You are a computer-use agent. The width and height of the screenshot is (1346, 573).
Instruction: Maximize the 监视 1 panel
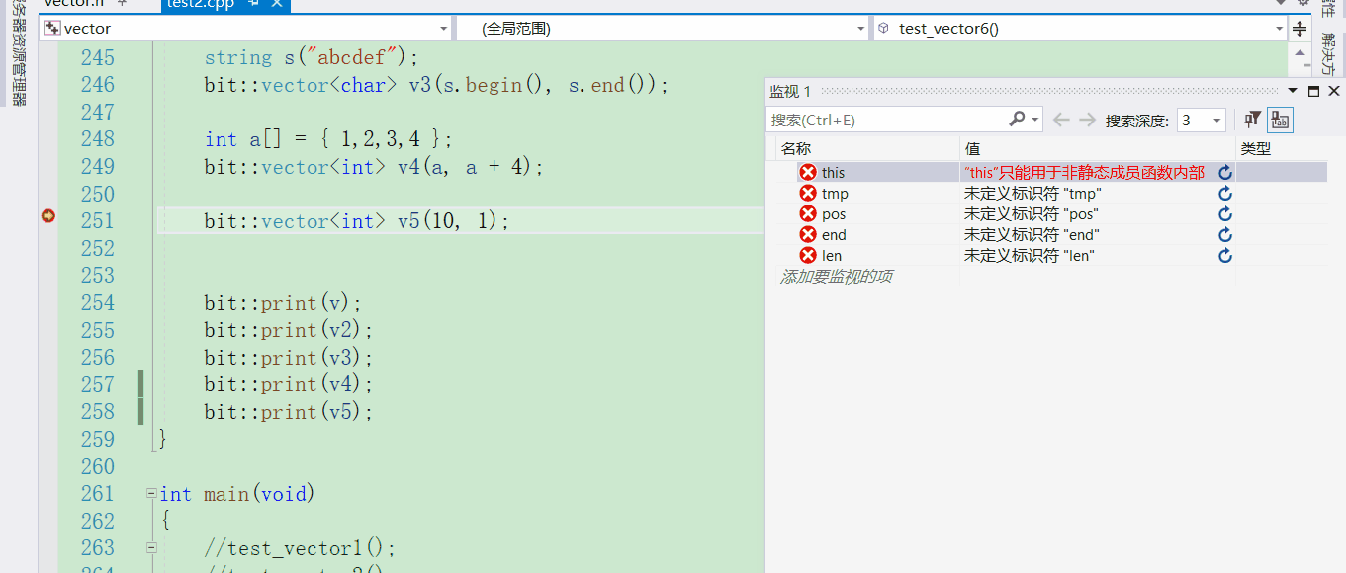1313,91
